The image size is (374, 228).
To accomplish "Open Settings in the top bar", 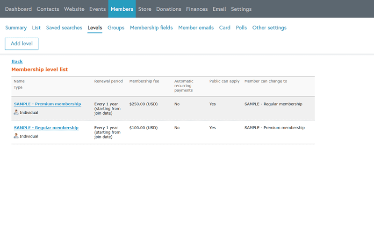I will pos(241,9).
